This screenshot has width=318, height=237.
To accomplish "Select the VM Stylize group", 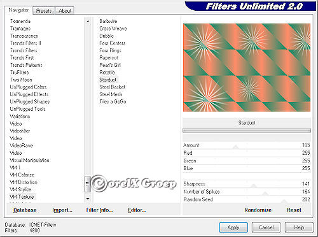I will coord(20,189).
